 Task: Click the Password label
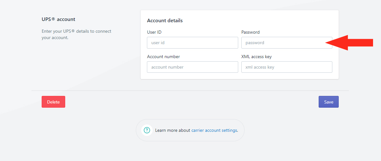(x=250, y=32)
